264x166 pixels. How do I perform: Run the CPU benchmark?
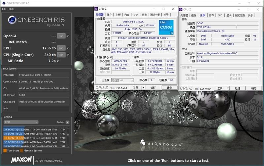pos(61,48)
